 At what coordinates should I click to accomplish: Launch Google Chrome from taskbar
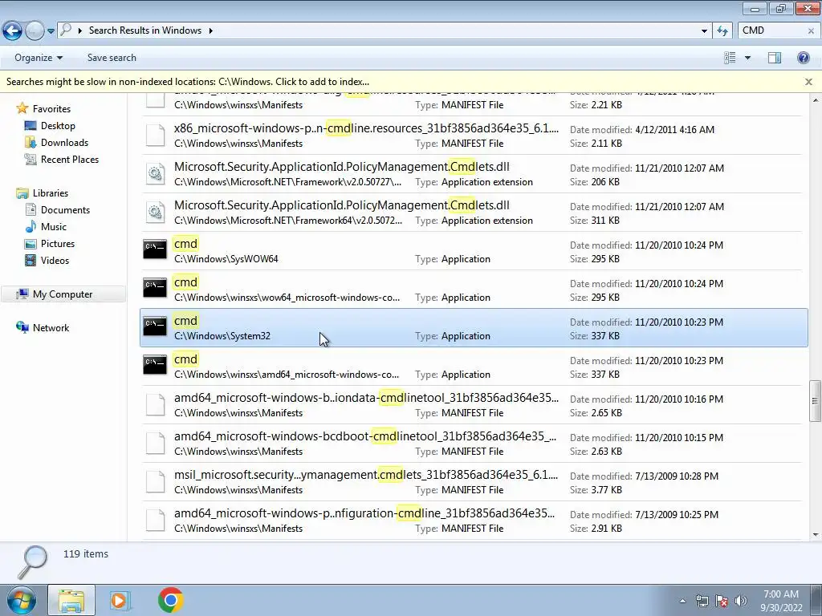pos(170,600)
